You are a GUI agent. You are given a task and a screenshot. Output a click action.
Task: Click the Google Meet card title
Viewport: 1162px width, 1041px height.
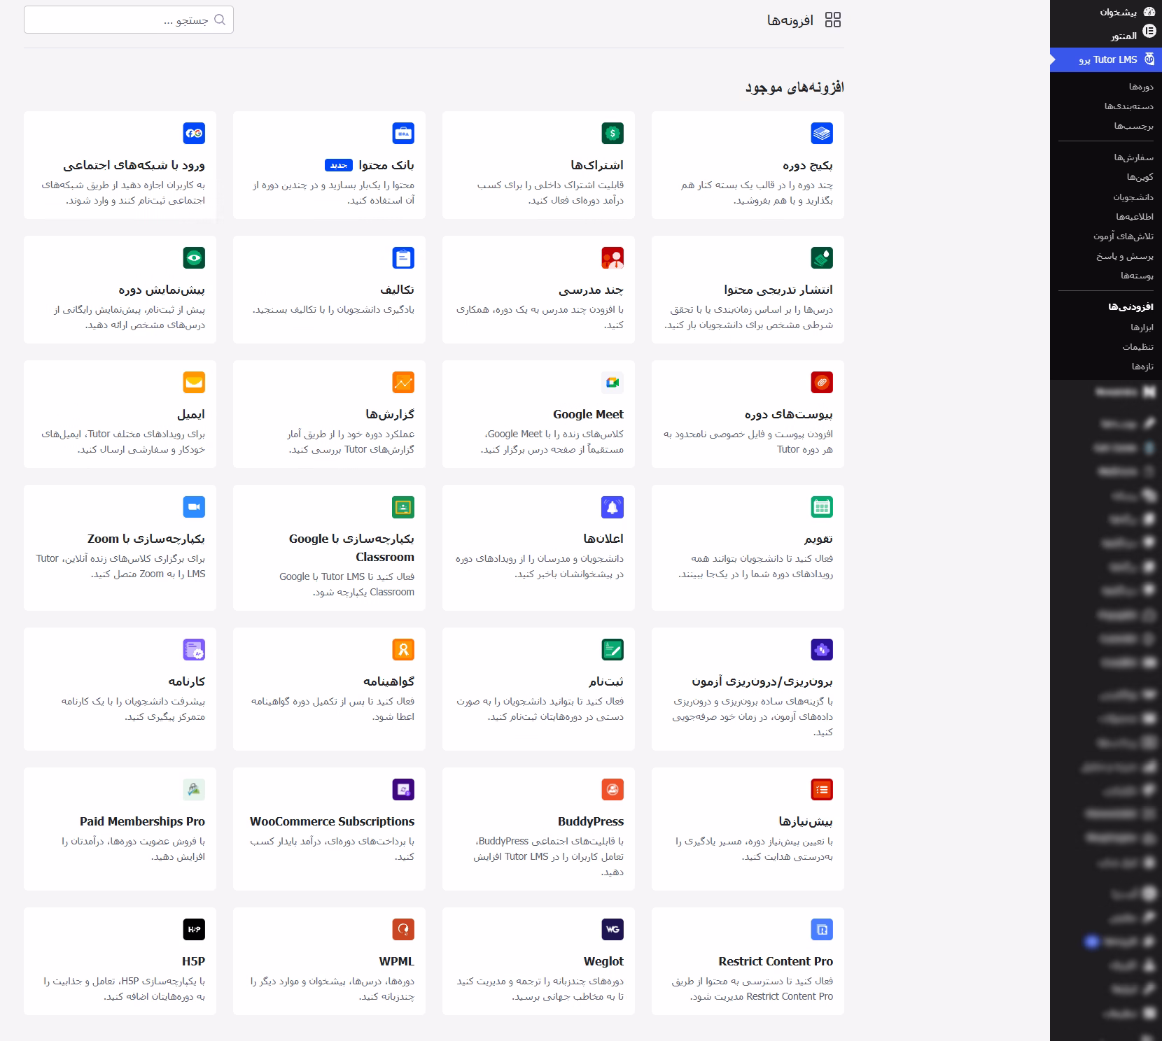(588, 414)
